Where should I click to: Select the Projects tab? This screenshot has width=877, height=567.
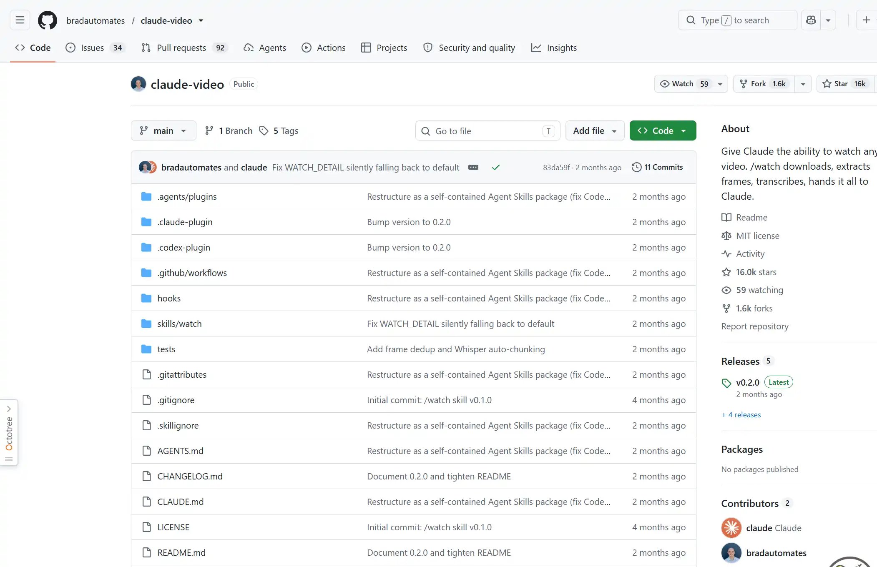coord(384,48)
